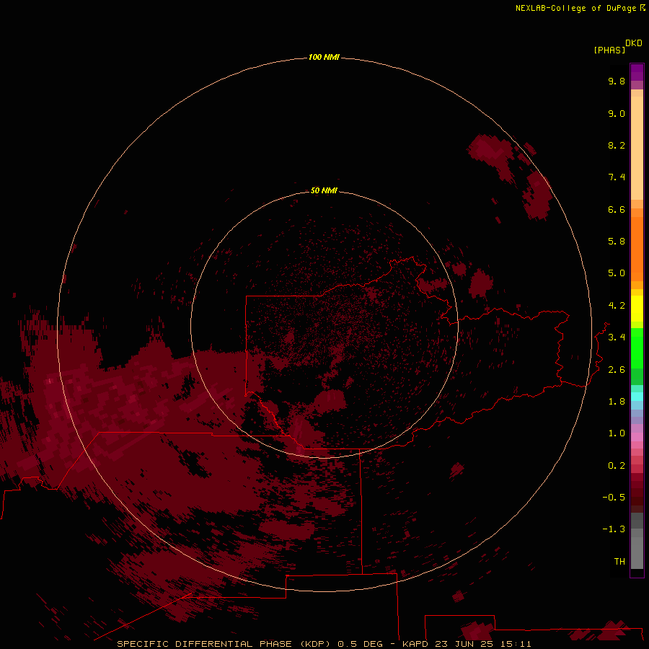Click the yellow segment of the color bar
Image resolution: width=649 pixels, height=649 pixels.
pos(637,309)
